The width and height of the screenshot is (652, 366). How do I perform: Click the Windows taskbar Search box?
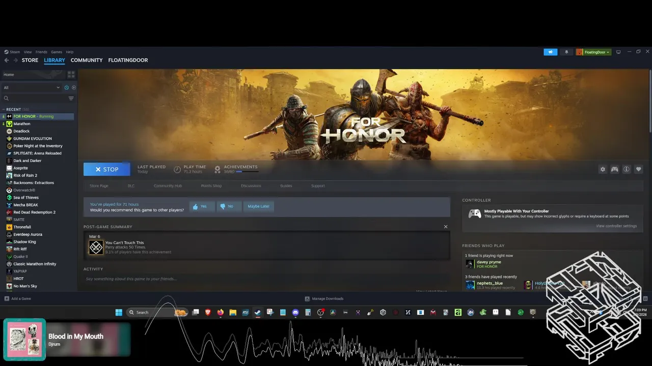[157, 312]
